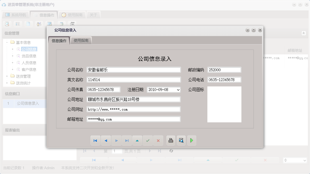Select the personnel toolbar icon
Image resolution: width=310 pixels, height=174 pixels.
[39, 24]
